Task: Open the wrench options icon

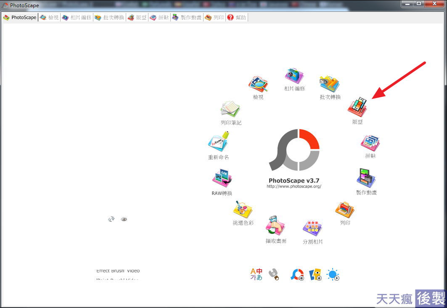Action: click(x=274, y=274)
